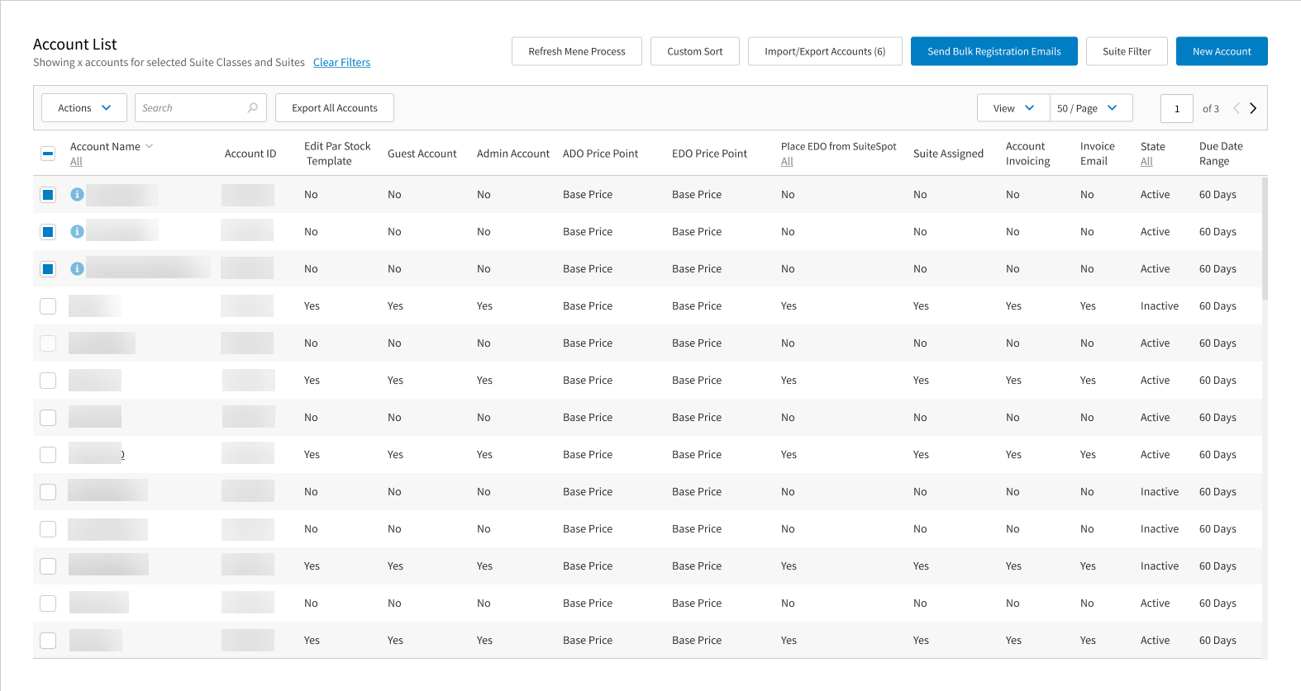Check the checkbox of the sixth account row
This screenshot has width=1301, height=691.
(x=48, y=381)
